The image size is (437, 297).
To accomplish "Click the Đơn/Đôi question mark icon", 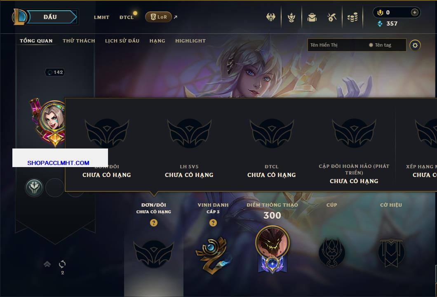I will coord(153,222).
